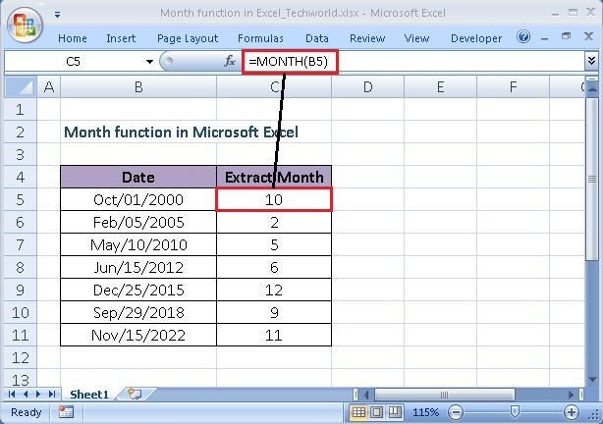Viewport: 603px width, 424px height.
Task: Switch to the Data tab
Action: (x=317, y=38)
